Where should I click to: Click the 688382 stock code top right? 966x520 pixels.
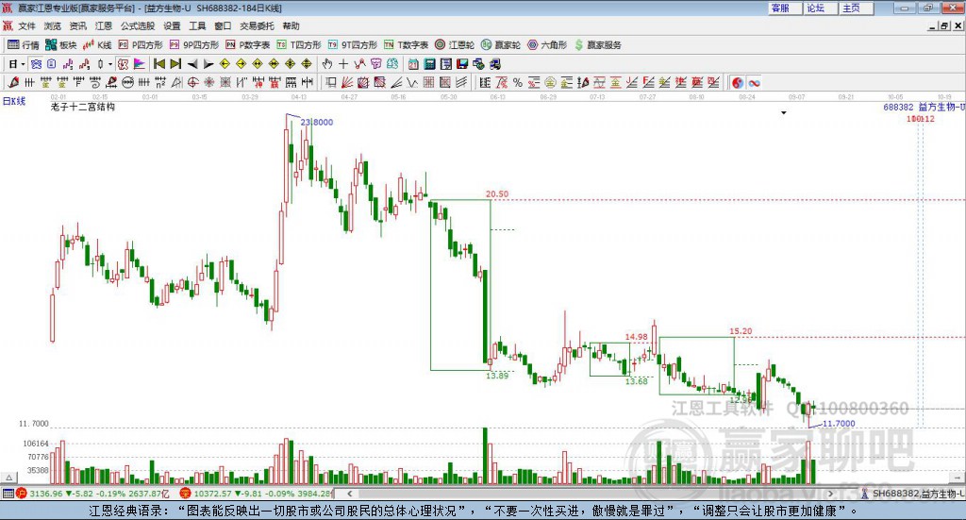[898, 107]
